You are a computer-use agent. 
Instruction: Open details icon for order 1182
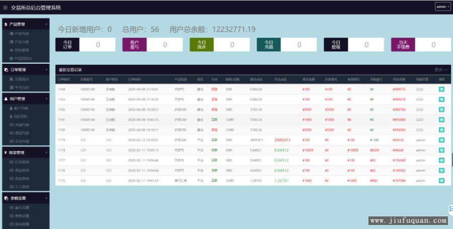pyautogui.click(x=441, y=109)
